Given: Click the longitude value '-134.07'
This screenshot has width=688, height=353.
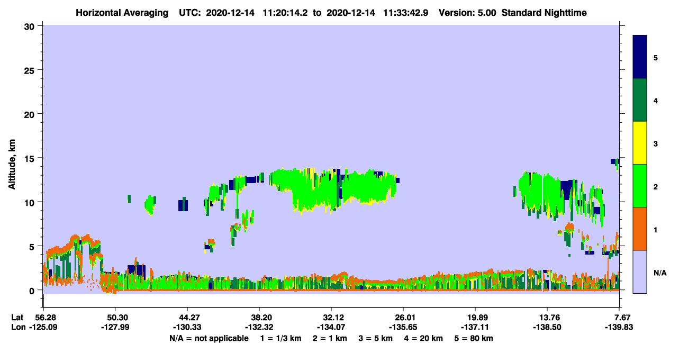Looking at the screenshot, I should 331,327.
